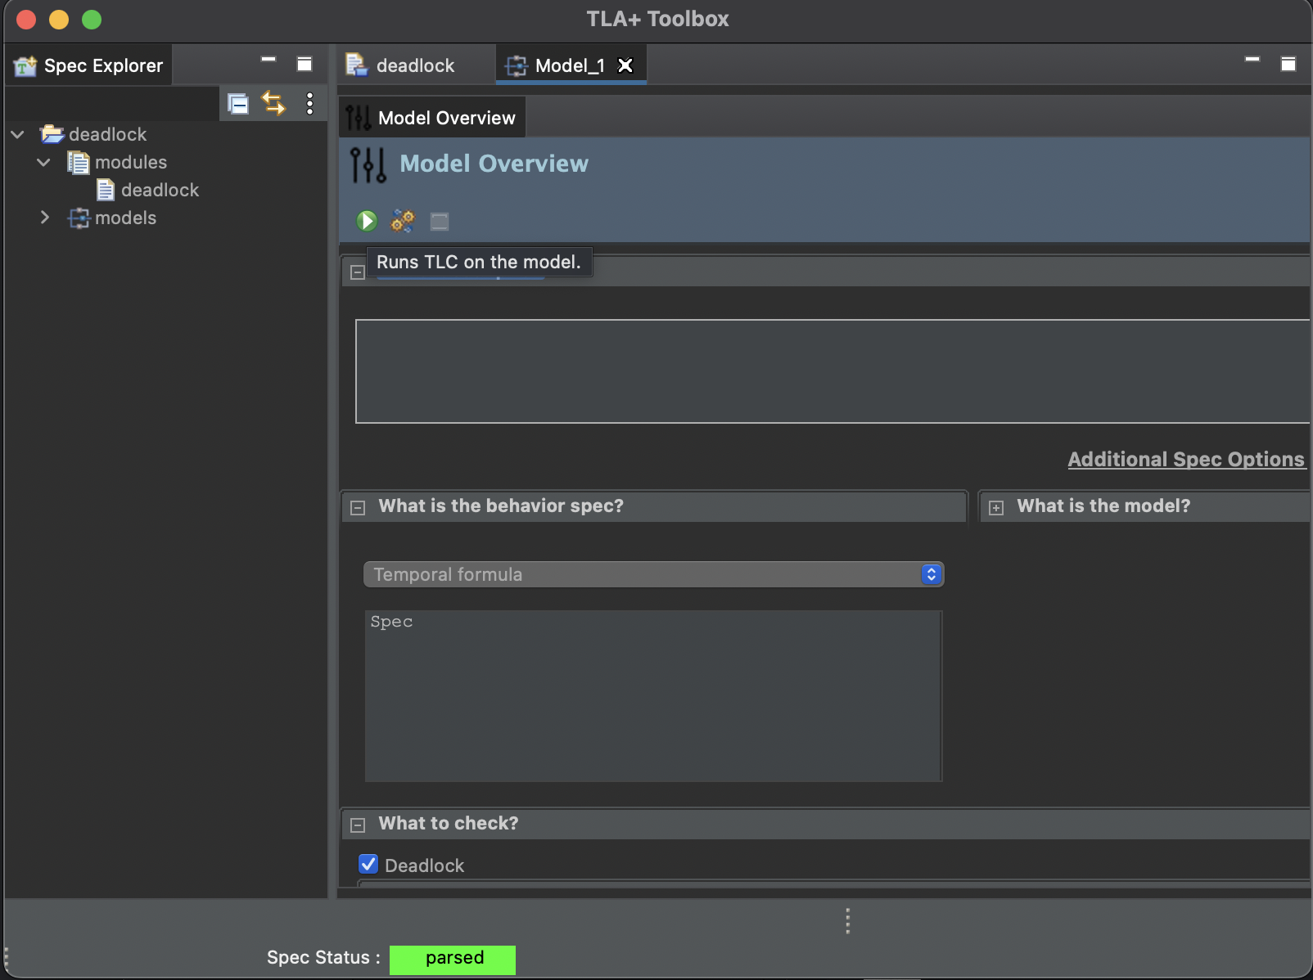Collapse 'What to check?' section
1313x980 pixels.
click(x=358, y=825)
